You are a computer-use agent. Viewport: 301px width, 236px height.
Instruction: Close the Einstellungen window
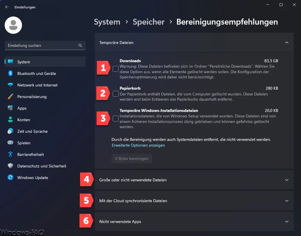coord(294,5)
